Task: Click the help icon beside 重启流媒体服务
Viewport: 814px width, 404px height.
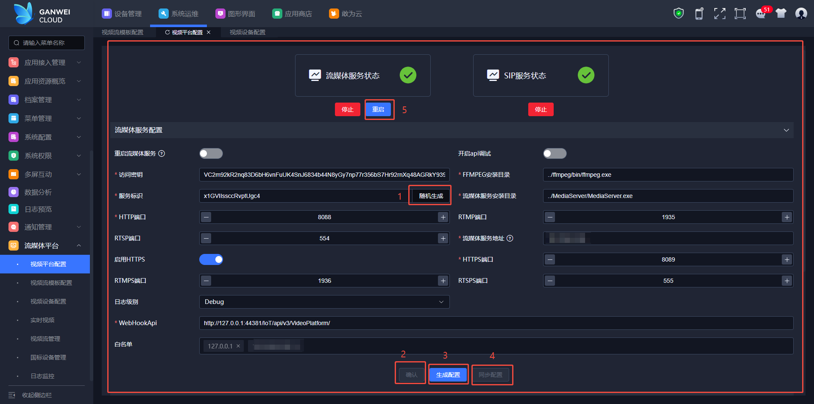Action: [x=162, y=153]
